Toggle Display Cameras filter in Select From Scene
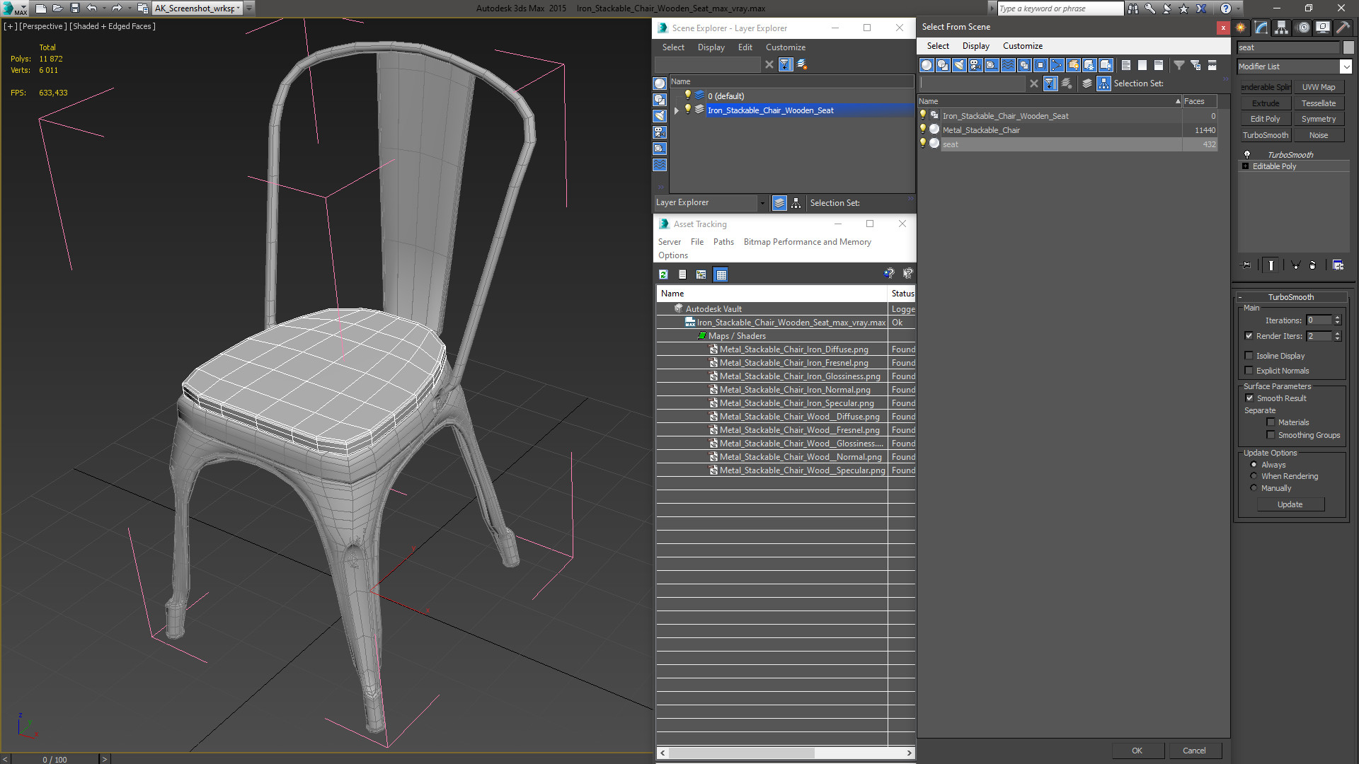The image size is (1359, 764). tap(975, 65)
